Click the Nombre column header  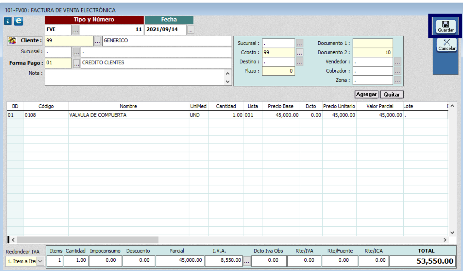[128, 106]
